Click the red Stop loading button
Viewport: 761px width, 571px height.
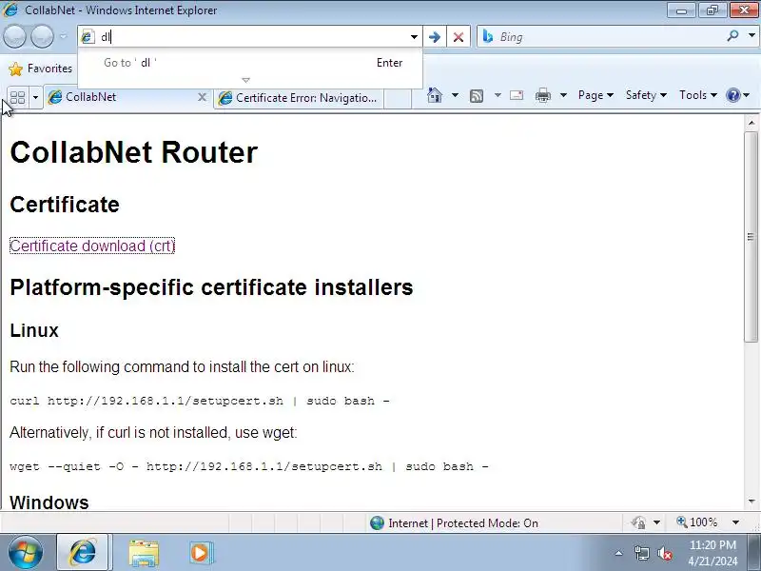click(x=459, y=37)
